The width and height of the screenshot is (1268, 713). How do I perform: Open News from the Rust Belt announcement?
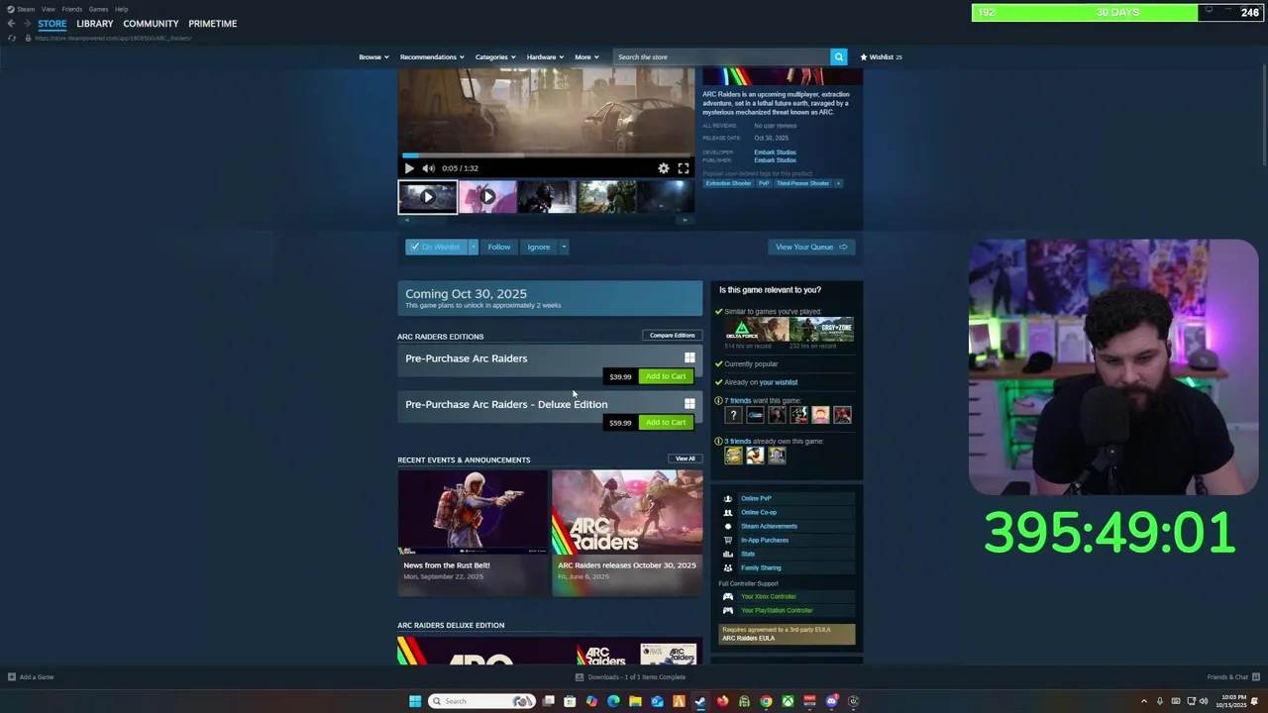[473, 534]
